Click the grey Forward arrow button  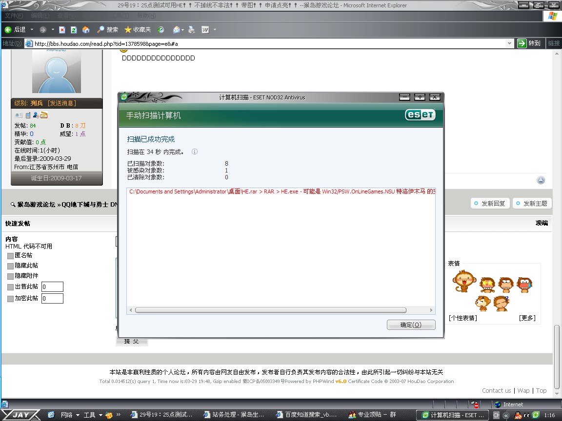point(43,30)
